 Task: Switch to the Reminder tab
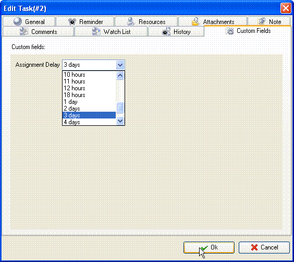click(85, 21)
